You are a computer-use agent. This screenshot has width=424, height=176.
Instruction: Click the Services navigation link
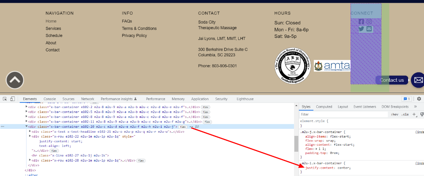tap(53, 29)
